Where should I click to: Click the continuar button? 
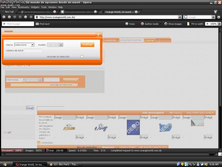[87, 45]
